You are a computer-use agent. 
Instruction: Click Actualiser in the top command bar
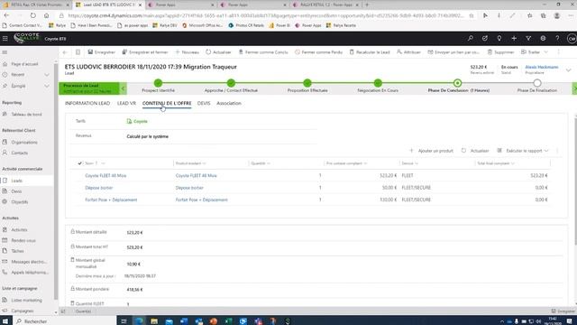(x=218, y=52)
